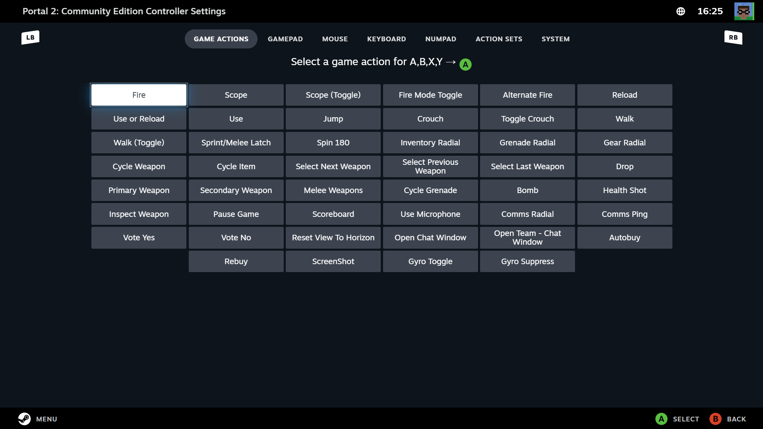Switch to the MOUSE tab
Viewport: 763px width, 429px height.
(x=335, y=39)
